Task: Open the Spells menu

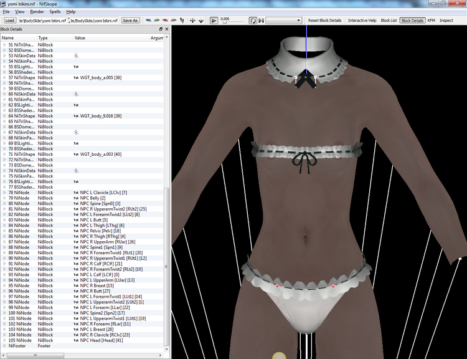Action: click(55, 12)
